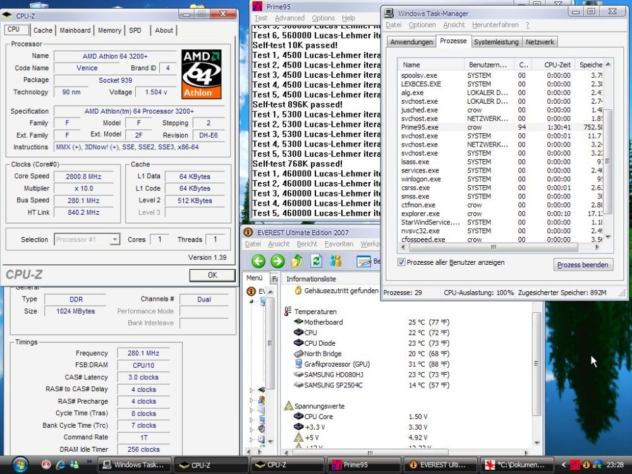Open Prime95 Advanced menu

(289, 18)
